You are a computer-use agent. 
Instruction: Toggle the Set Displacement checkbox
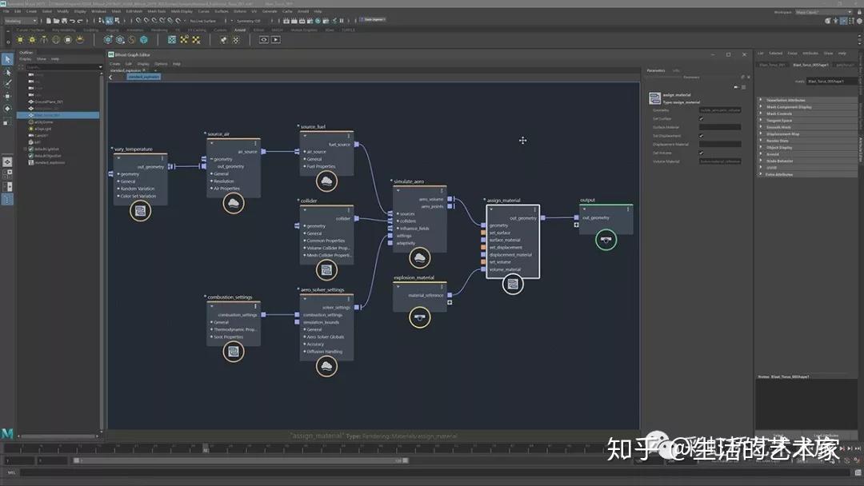(x=701, y=136)
